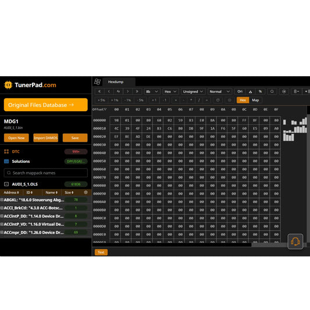Click the circular target icon in toolbar
Image resolution: width=310 pixels, height=310 pixels.
pos(284,91)
